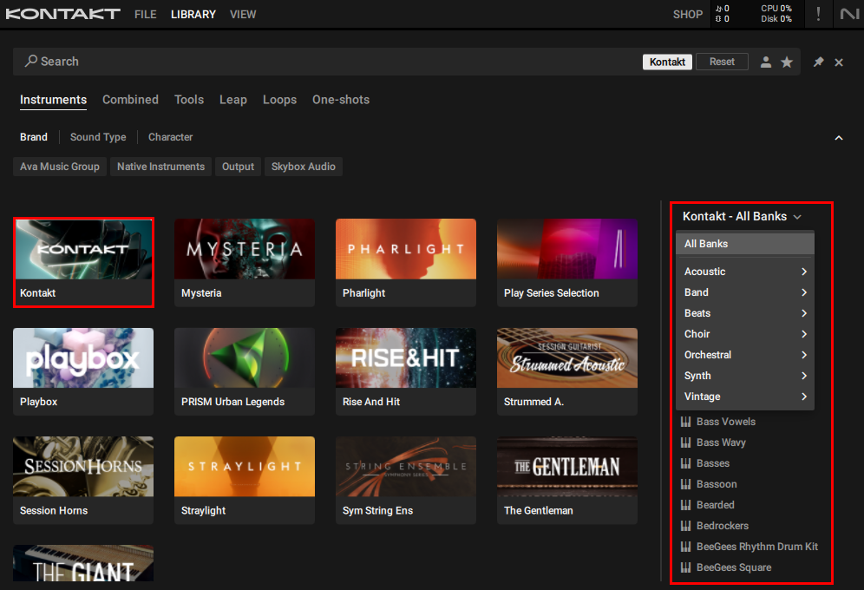Image resolution: width=864 pixels, height=590 pixels.
Task: Select the Kontakt library tile
Action: coord(84,263)
